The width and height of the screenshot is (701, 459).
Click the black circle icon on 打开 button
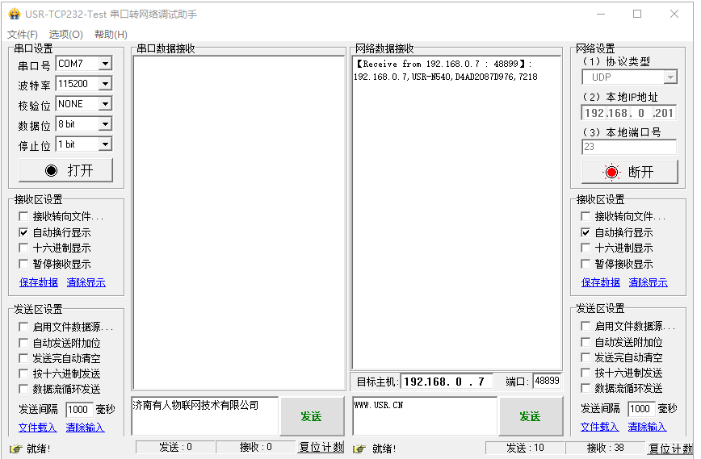point(52,170)
